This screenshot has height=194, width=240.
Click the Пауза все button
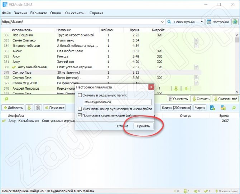pyautogui.click(x=54, y=108)
